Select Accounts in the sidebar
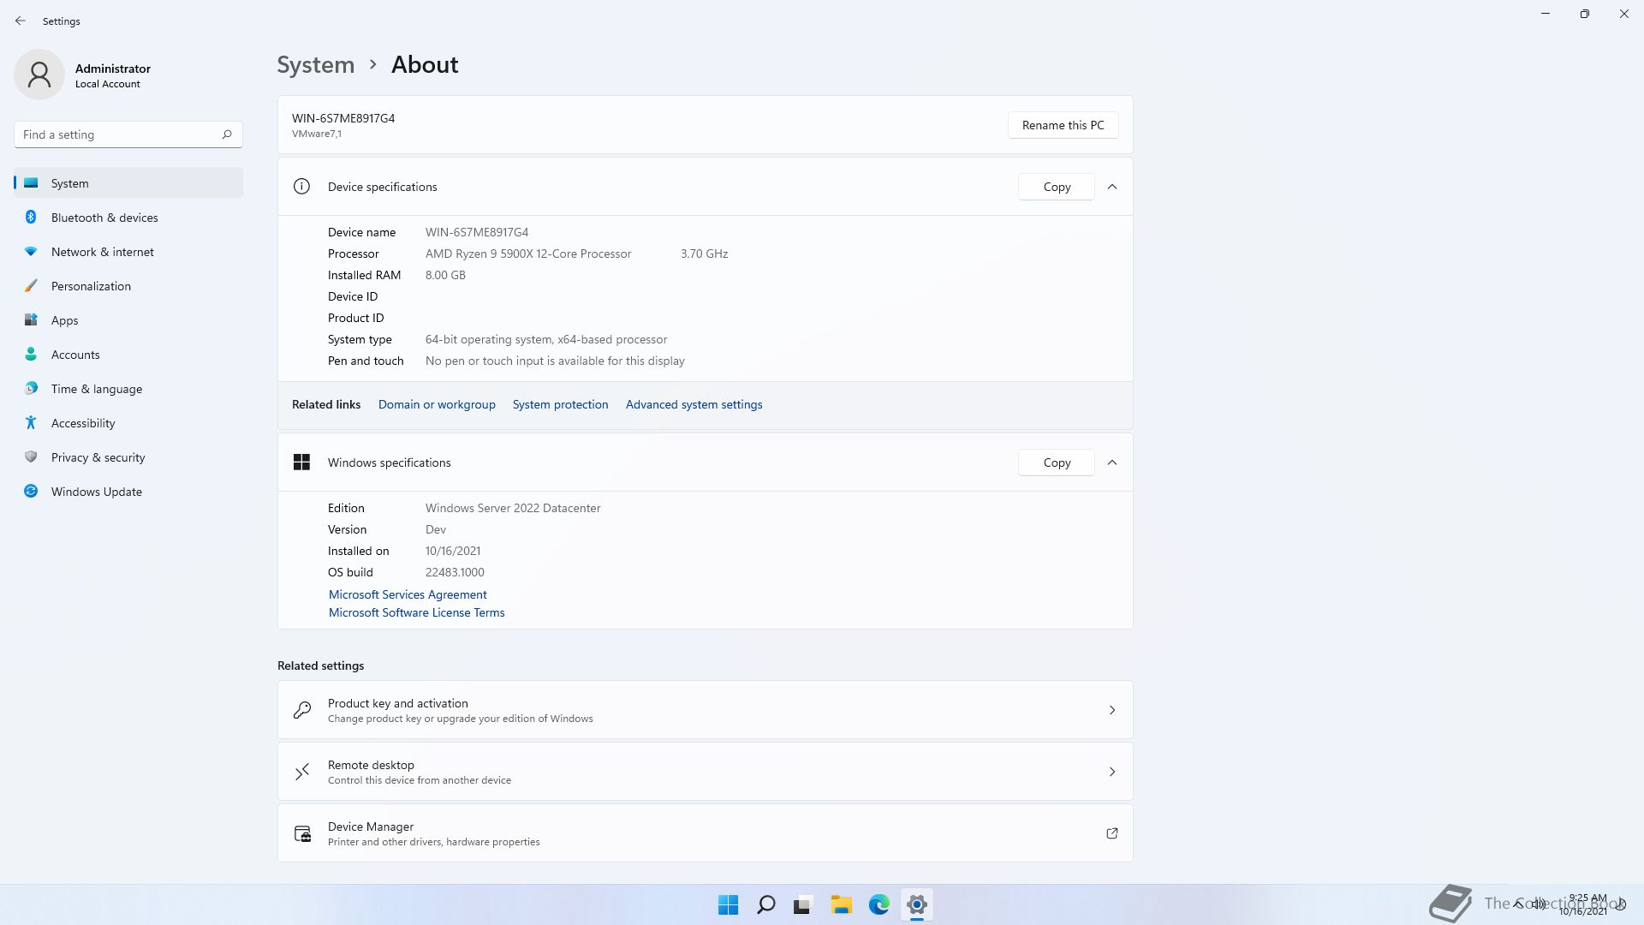Image resolution: width=1644 pixels, height=925 pixels. coord(128,355)
